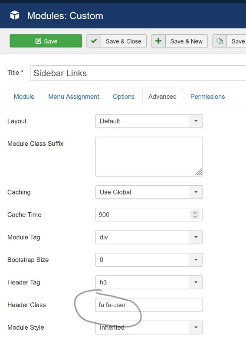Switch to the Module tab
Image resolution: width=246 pixels, height=348 pixels.
(24, 97)
